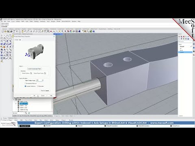Open the RhinoCAM 2023 menu
Screen dimensions: 195x146
point(66,21)
